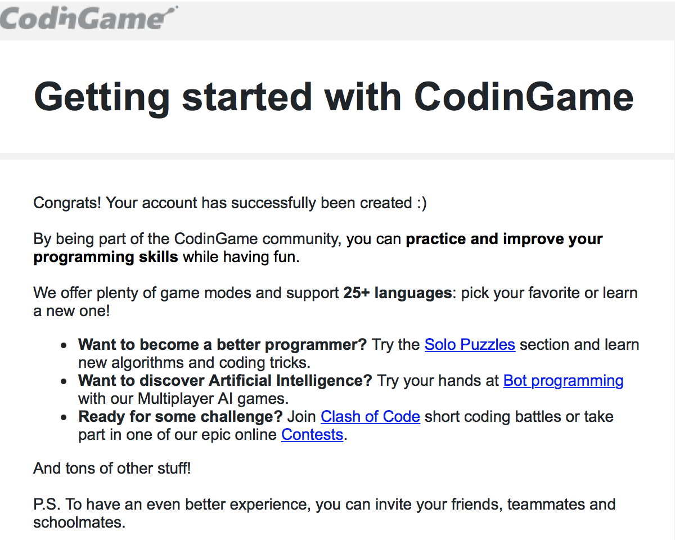Click the "Congrats! Your account" sentence
675x540 pixels.
coord(230,202)
